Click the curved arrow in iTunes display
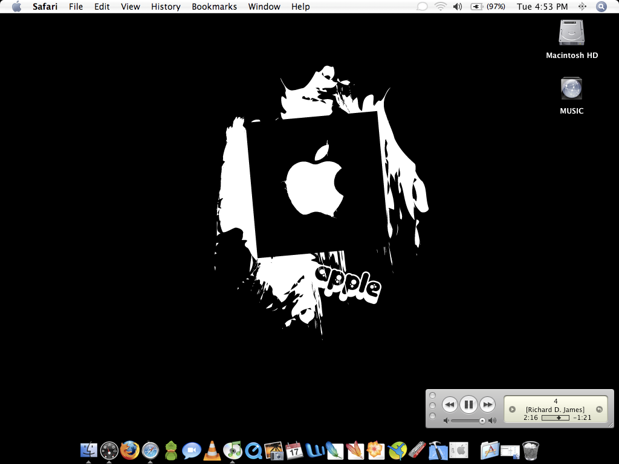 point(599,410)
